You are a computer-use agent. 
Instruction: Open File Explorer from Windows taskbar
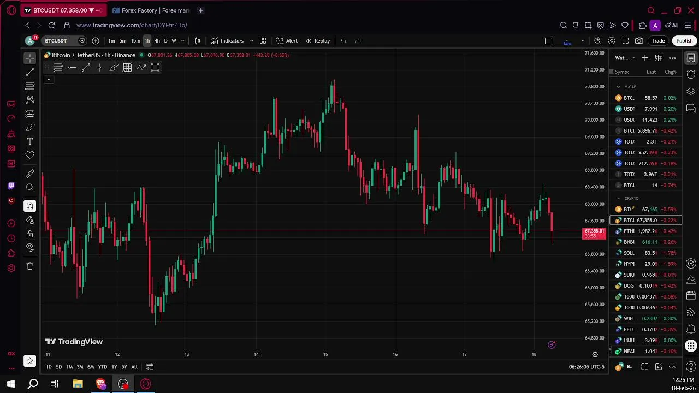[78, 384]
